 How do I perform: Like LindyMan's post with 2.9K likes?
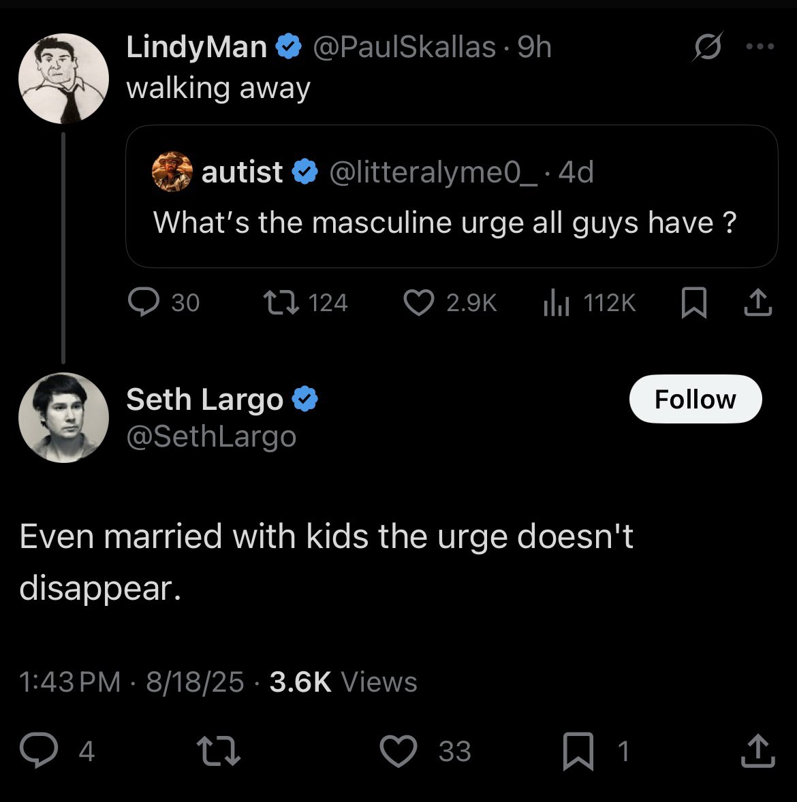tap(450, 302)
